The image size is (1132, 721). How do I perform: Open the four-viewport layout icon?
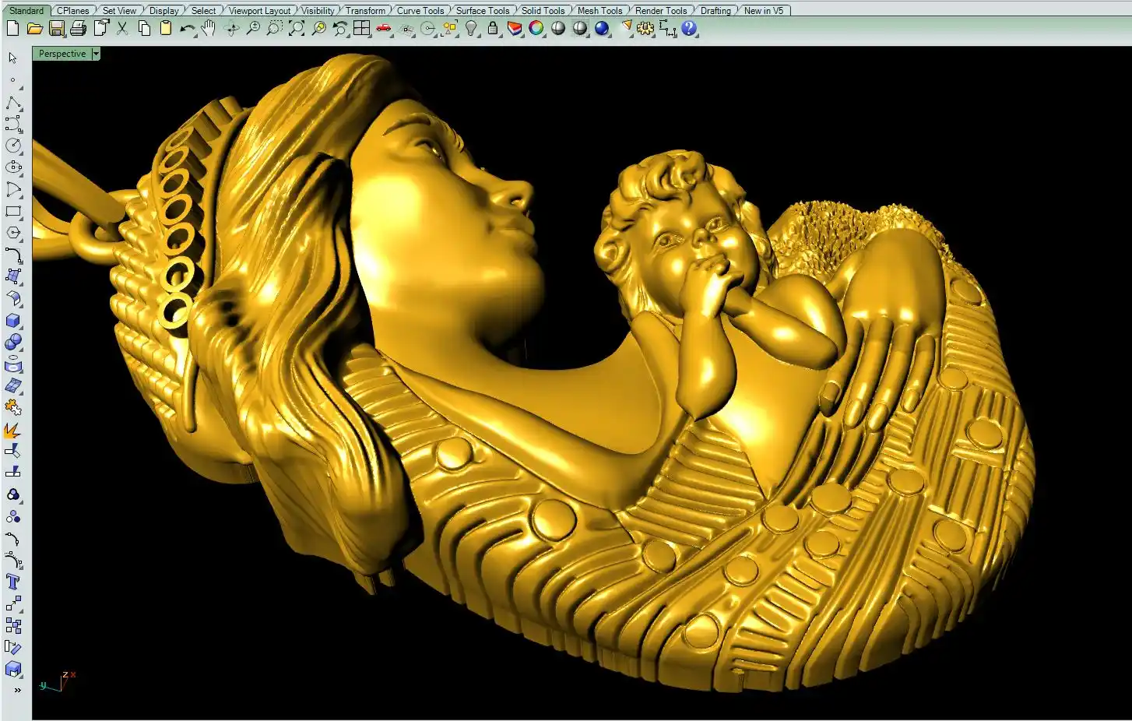click(x=362, y=29)
